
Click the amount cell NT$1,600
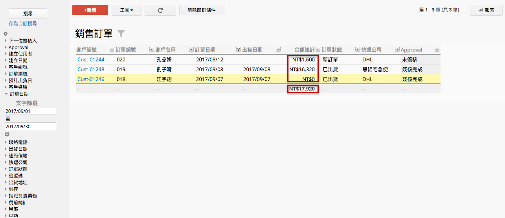[303, 59]
